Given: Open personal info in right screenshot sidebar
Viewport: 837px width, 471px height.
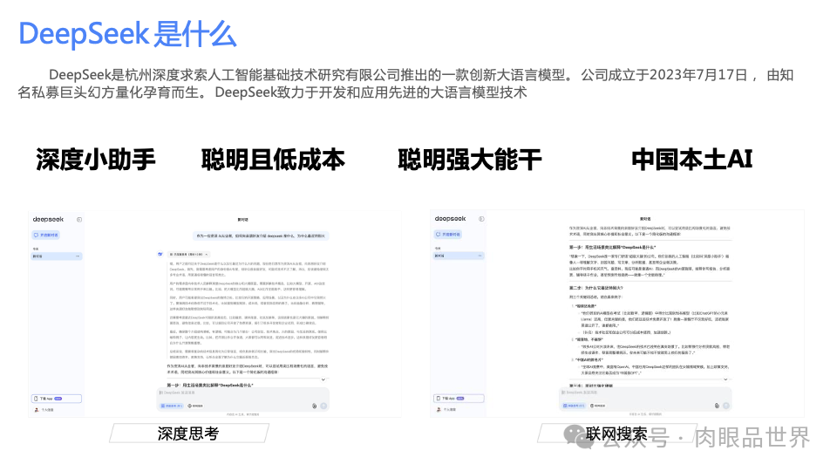Looking at the screenshot, I should pyautogui.click(x=446, y=410).
